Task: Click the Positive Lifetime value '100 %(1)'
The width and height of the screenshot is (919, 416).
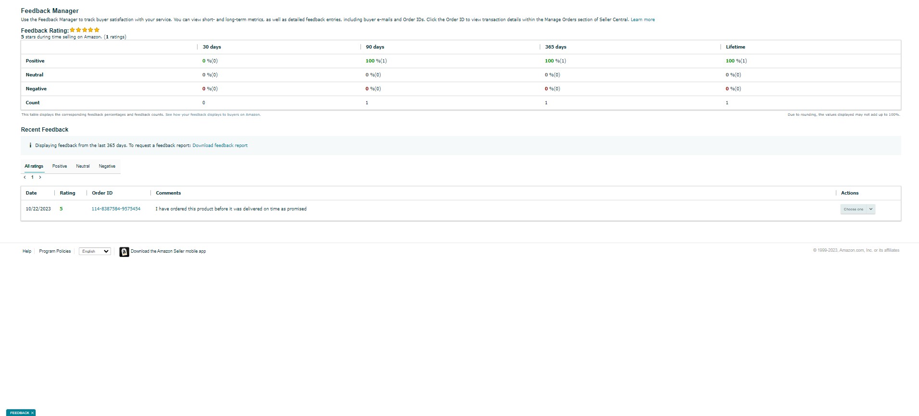Action: [736, 61]
